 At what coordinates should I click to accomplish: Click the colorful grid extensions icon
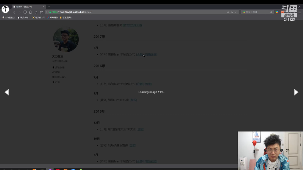tap(277, 12)
